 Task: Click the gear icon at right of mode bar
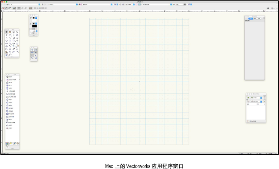[272, 8]
